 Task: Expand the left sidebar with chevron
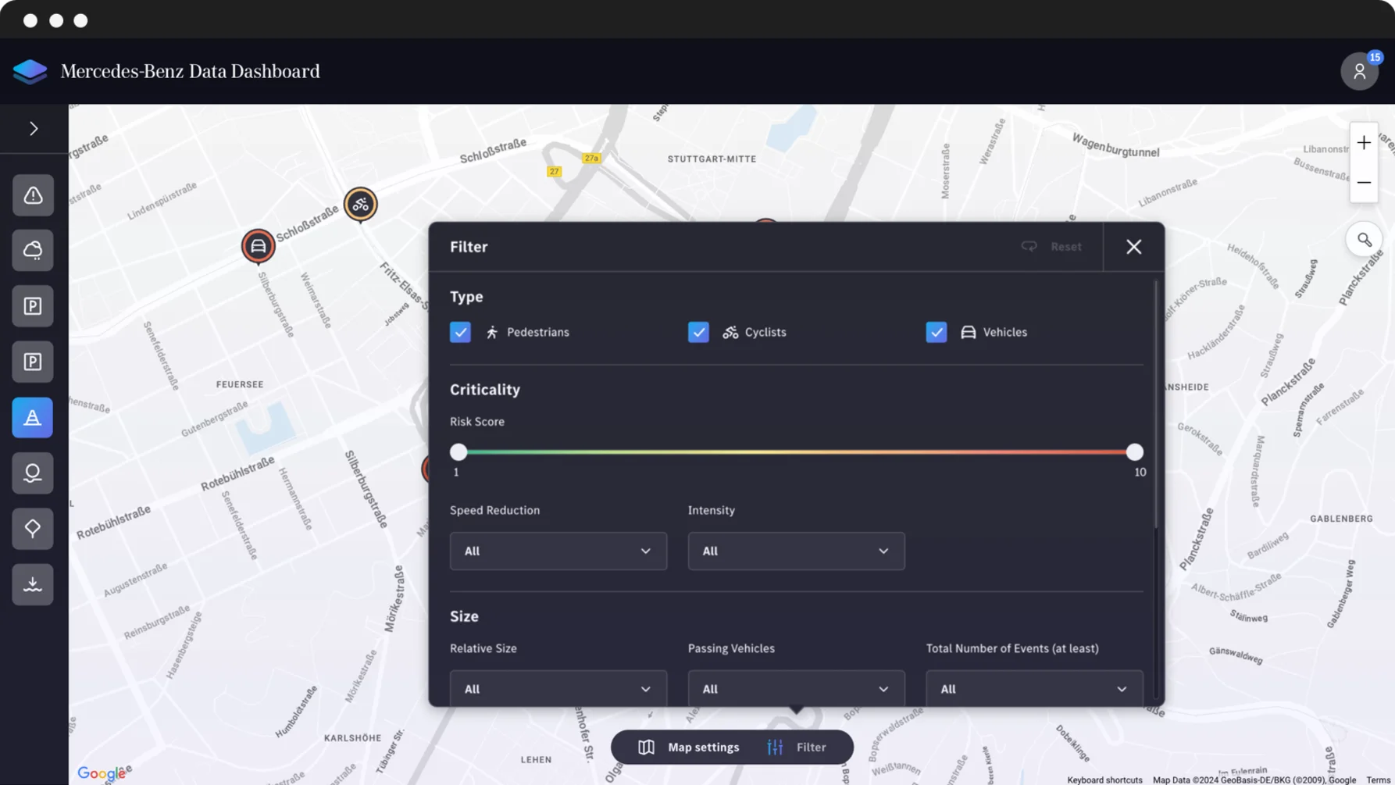point(34,129)
